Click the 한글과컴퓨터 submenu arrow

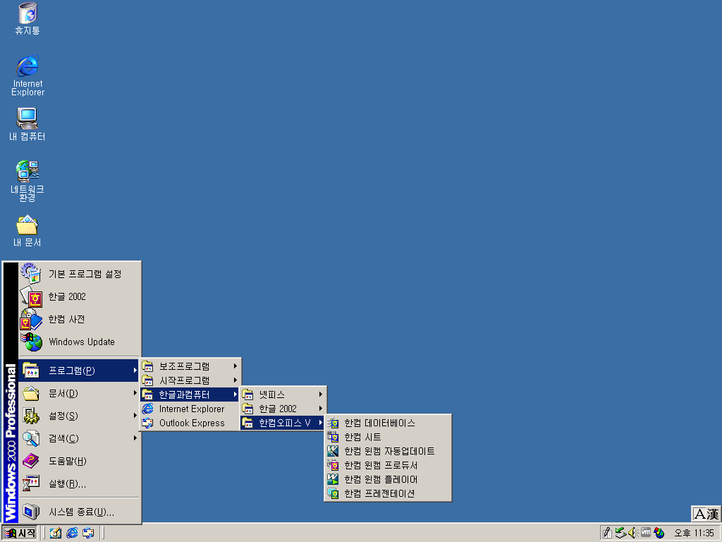(235, 395)
